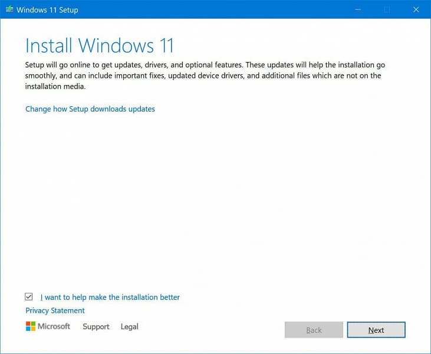The height and width of the screenshot is (354, 431).
Task: Minimize the Windows 11 Setup window
Action: click(x=358, y=9)
